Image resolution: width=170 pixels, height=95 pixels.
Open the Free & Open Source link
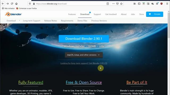pos(84,82)
